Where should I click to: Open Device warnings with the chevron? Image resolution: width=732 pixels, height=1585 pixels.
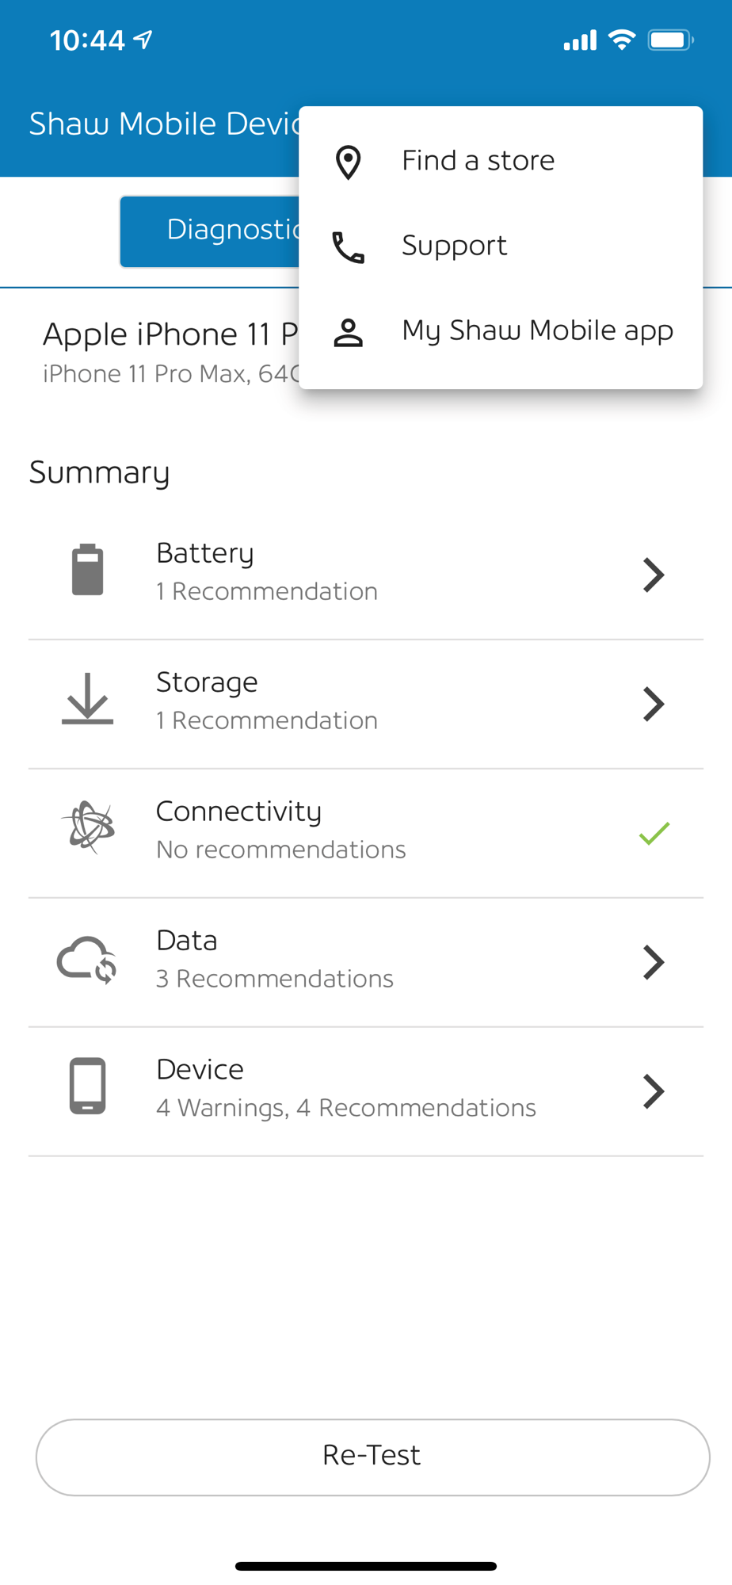tap(654, 1091)
